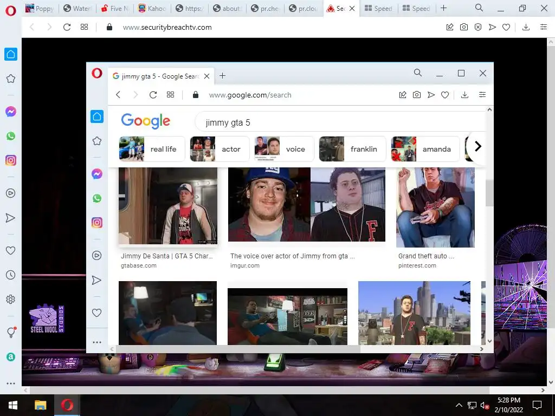This screenshot has height=416, width=555.
Task: Reload the securitybreachtv.com page
Action: 67,27
